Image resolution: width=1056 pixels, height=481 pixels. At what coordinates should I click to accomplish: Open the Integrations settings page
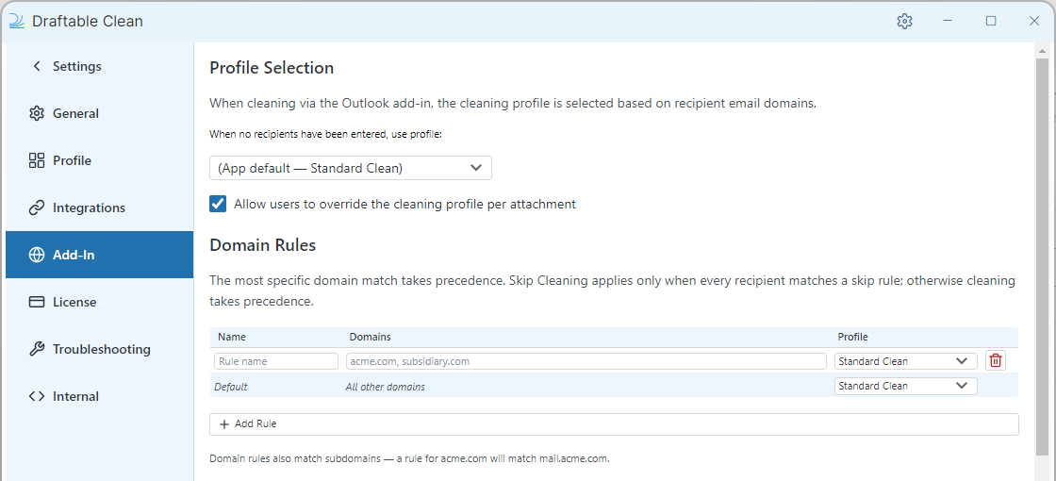pos(99,207)
